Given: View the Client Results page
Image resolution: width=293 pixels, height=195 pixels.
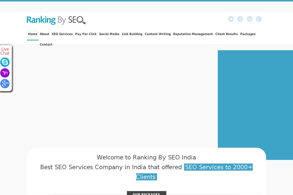Looking at the screenshot, I should point(227,34).
